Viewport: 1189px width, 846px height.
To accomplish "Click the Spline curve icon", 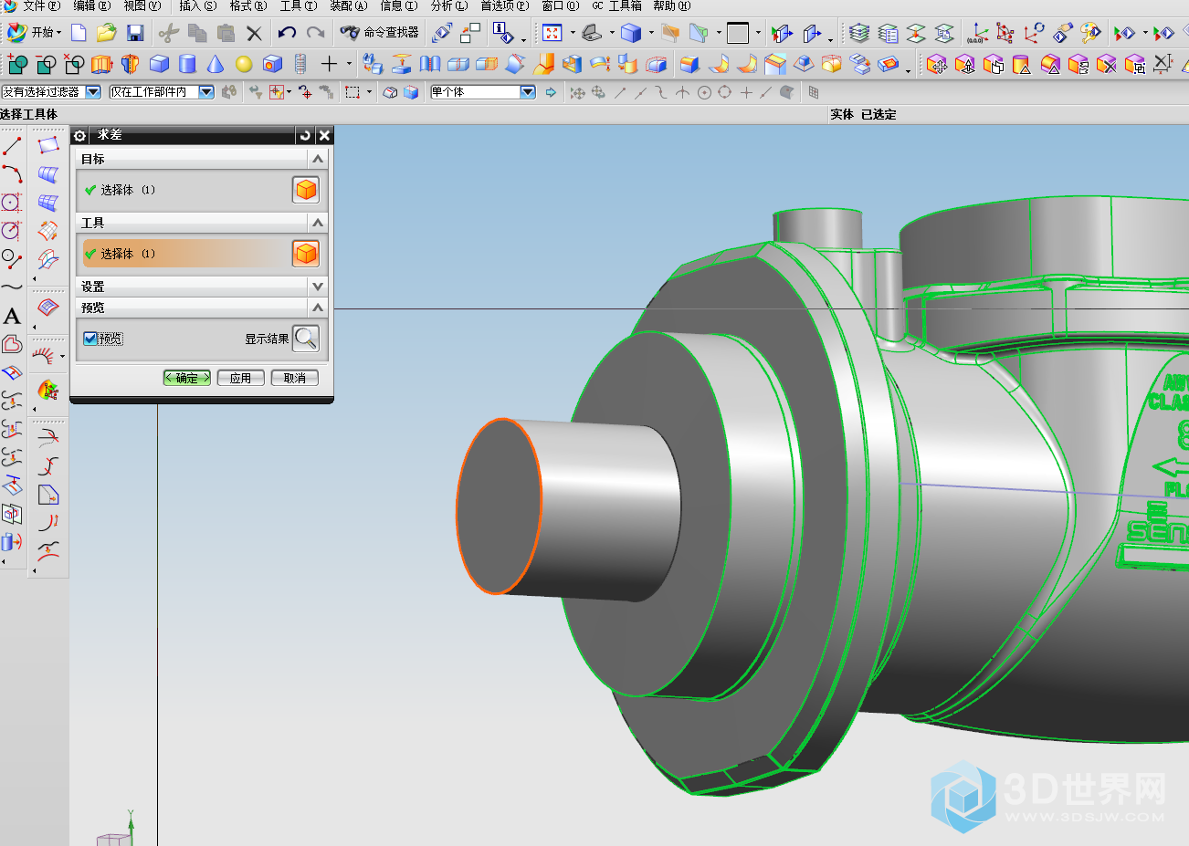I will coord(12,287).
